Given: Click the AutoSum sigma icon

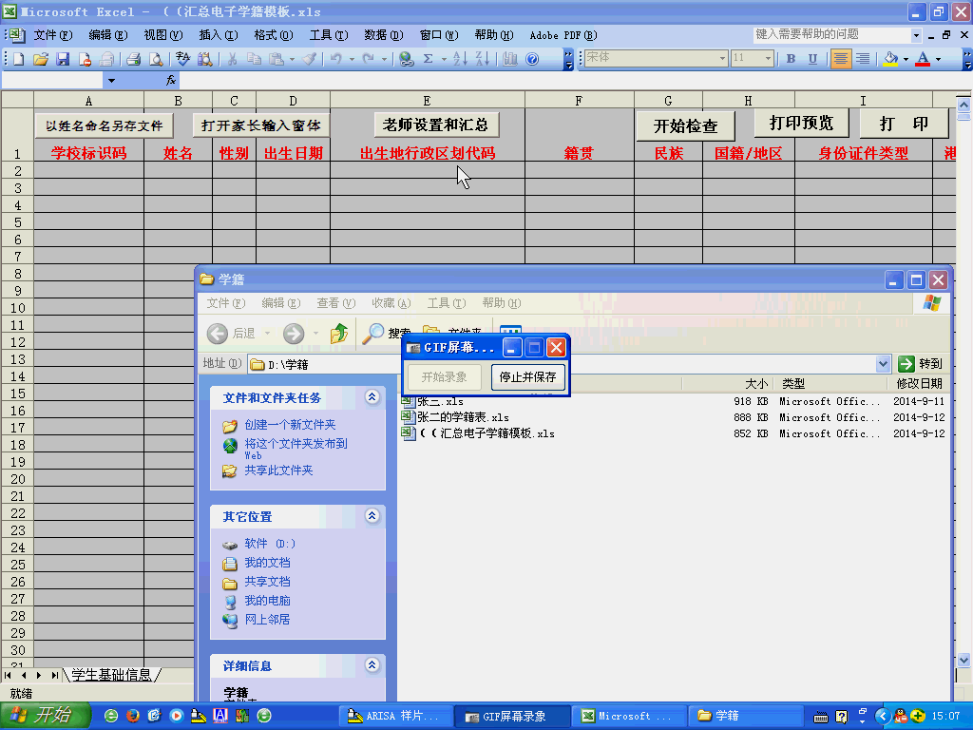Looking at the screenshot, I should click(x=429, y=59).
